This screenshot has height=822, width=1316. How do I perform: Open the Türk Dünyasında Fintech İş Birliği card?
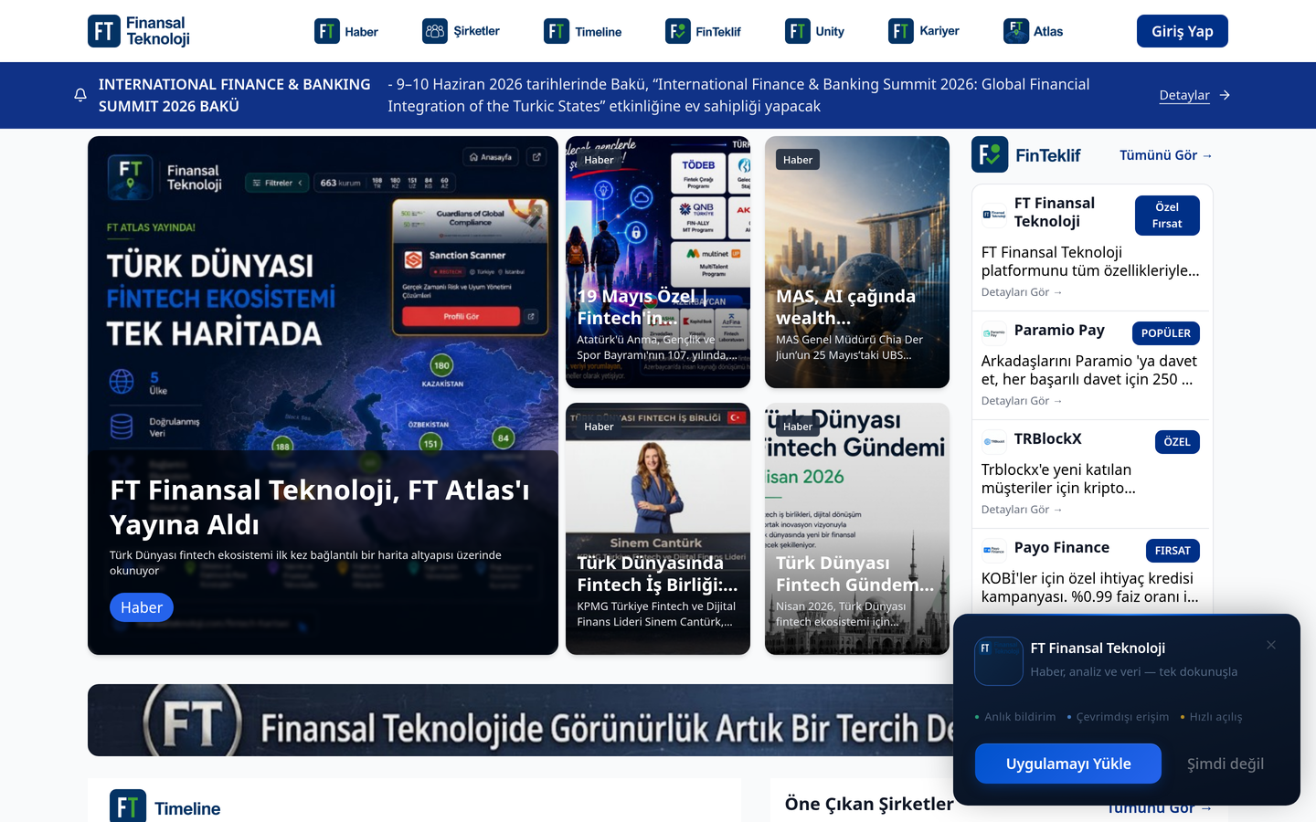pyautogui.click(x=658, y=529)
